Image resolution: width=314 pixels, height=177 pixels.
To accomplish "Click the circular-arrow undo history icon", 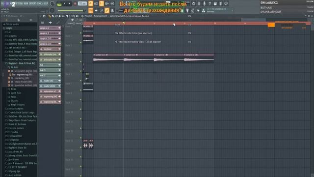I will 193,3.
